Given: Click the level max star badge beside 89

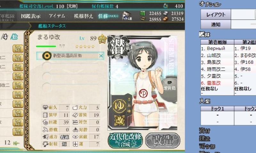Looking at the screenshot, I should pos(102,39).
